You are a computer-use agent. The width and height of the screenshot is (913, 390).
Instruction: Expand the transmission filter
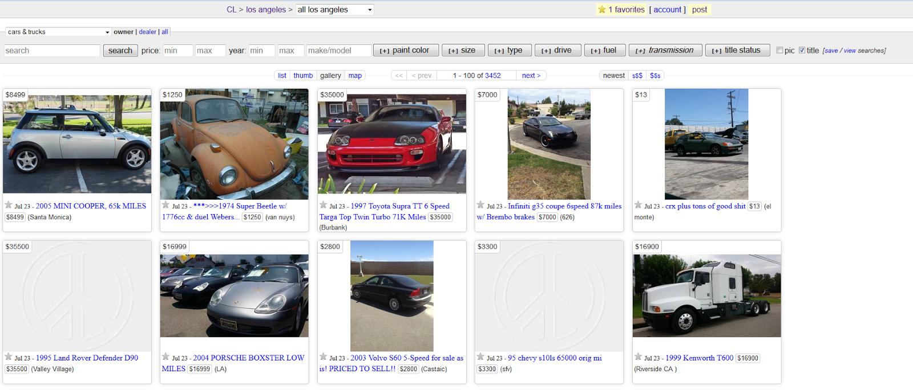click(665, 50)
